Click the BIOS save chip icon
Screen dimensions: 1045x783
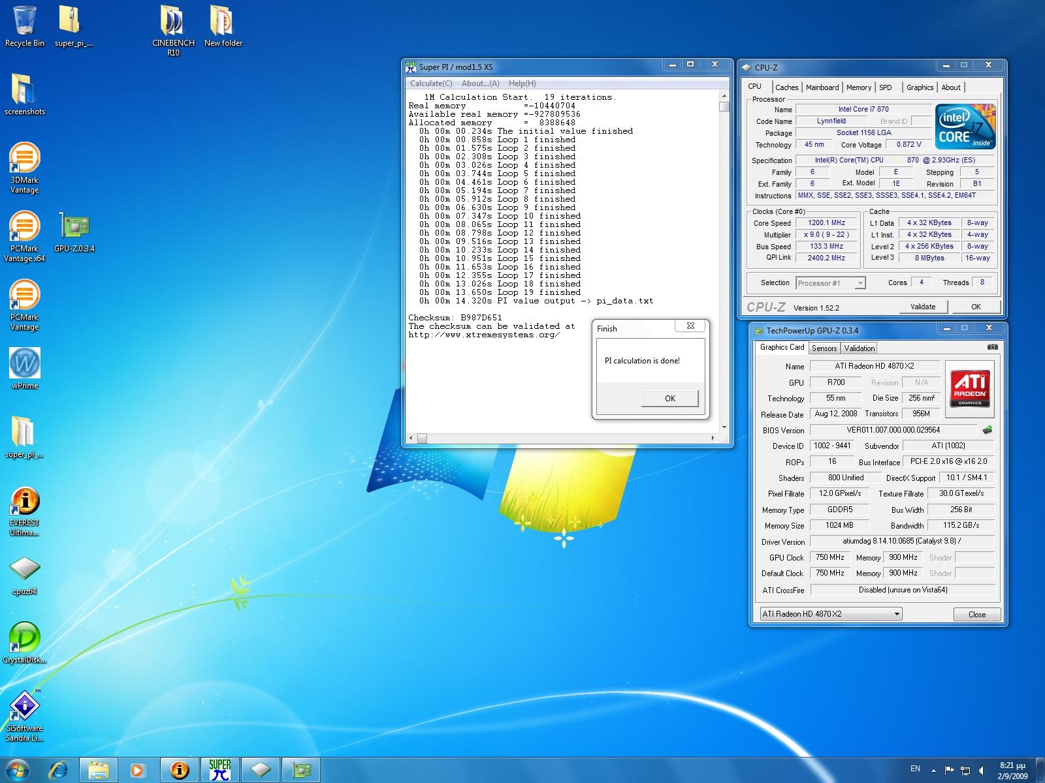pyautogui.click(x=988, y=429)
